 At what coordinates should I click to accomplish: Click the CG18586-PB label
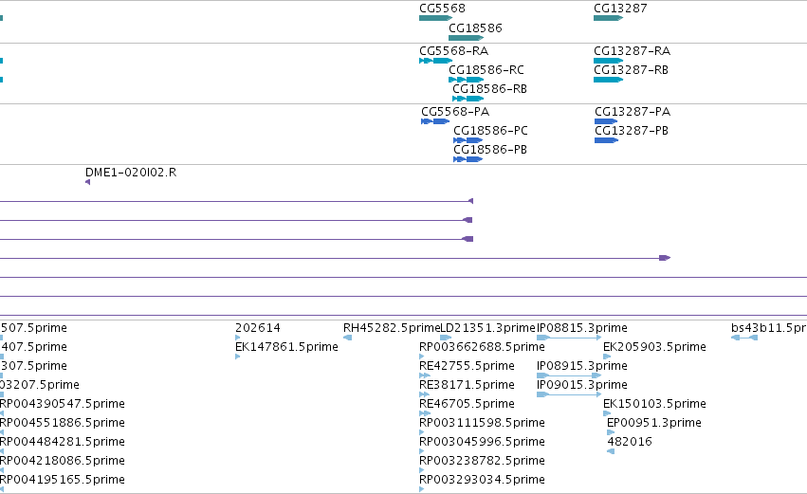pos(490,150)
